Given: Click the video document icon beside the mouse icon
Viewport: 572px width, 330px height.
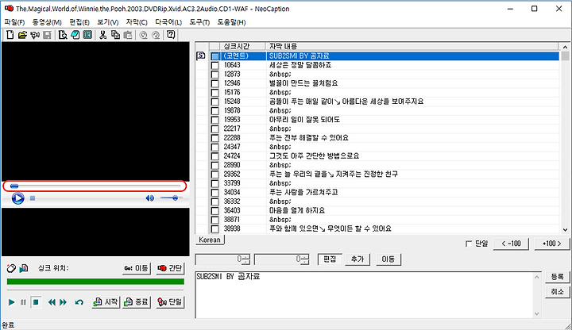Looking at the screenshot, I should 24,268.
